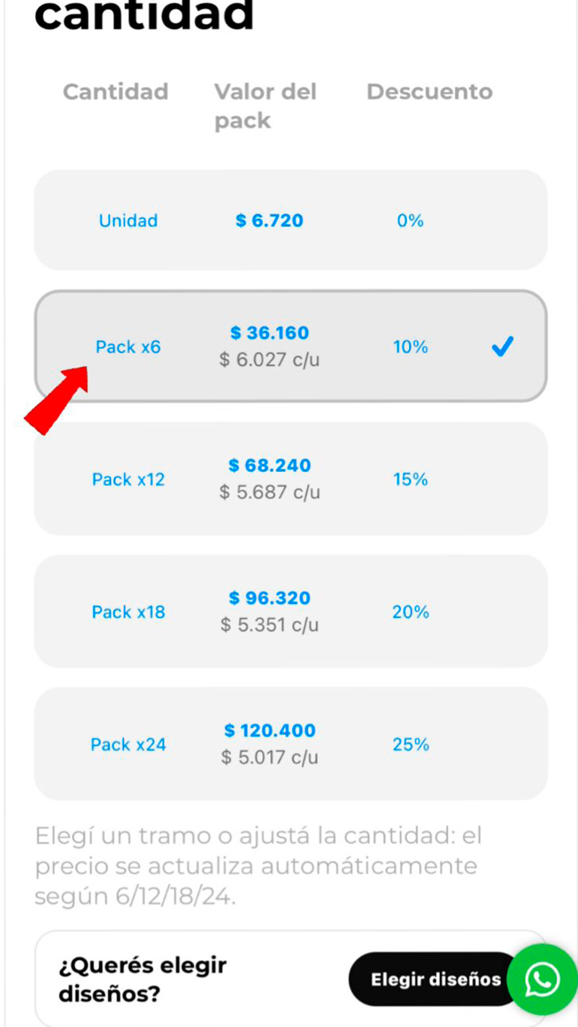Click the 20% discount value

[x=410, y=612]
